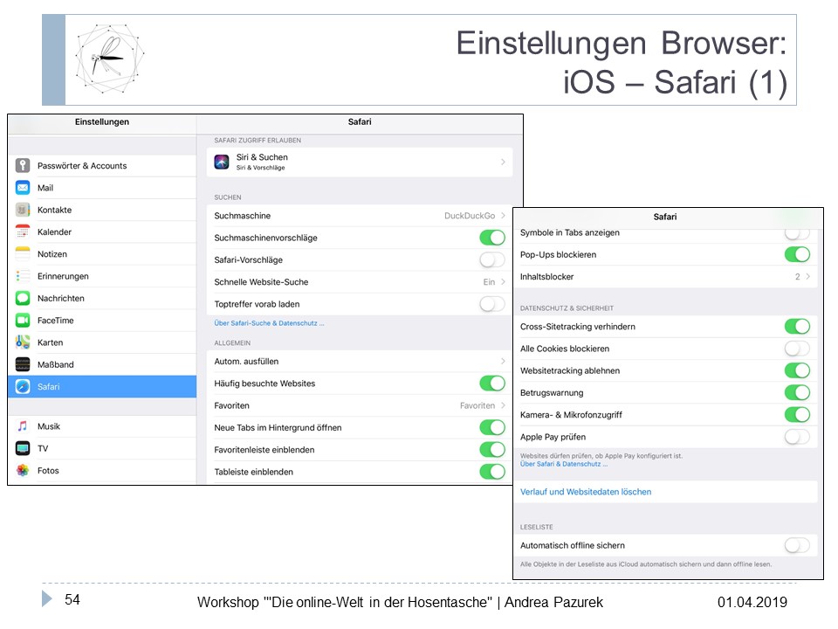Click the Siri icon beside Siri & Suchen
838x629 pixels.
pos(222,162)
